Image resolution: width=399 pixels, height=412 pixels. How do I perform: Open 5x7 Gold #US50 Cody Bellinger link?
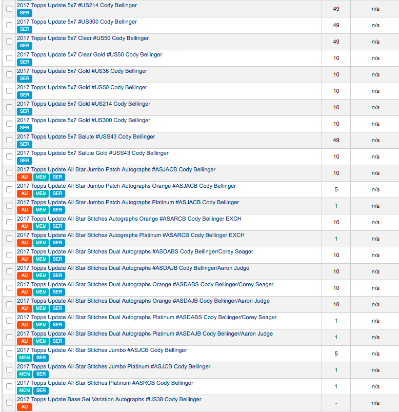tap(82, 88)
